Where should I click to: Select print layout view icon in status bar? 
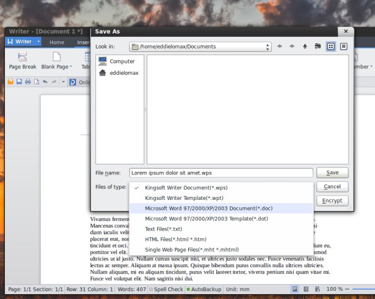point(295,289)
